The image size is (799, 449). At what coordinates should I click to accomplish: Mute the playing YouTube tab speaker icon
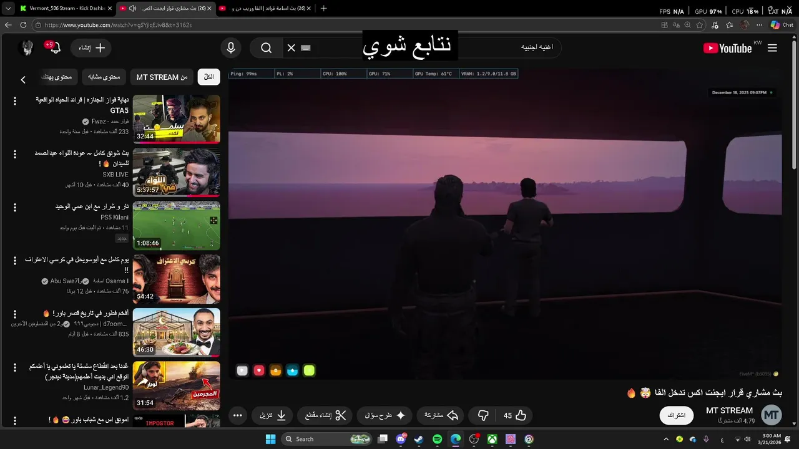pyautogui.click(x=132, y=9)
